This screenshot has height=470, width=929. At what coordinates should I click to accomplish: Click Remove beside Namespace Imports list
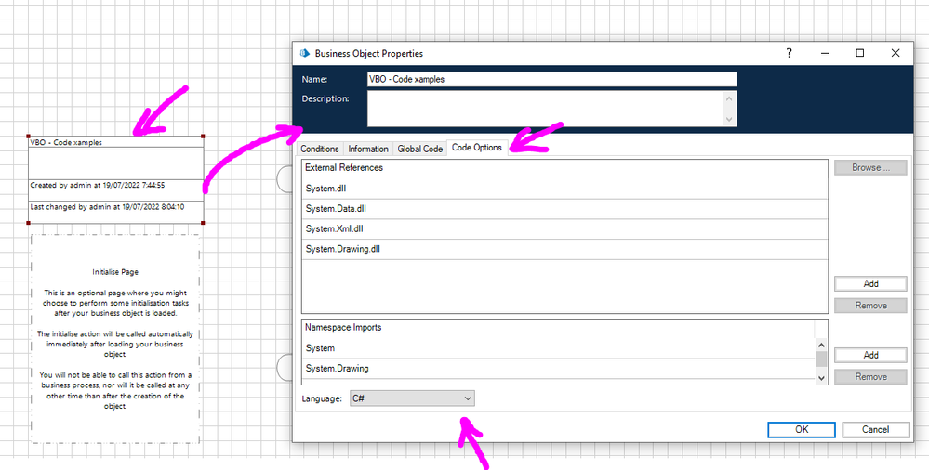coord(870,377)
